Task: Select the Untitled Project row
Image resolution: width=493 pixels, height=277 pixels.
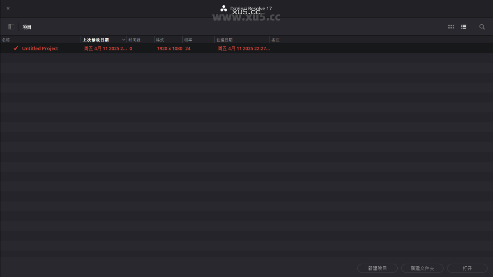Action: [40, 48]
